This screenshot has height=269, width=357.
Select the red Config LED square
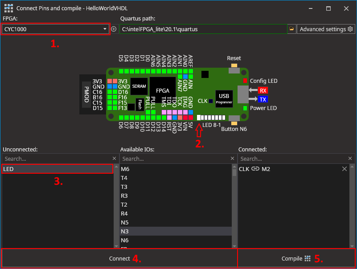pos(245,81)
